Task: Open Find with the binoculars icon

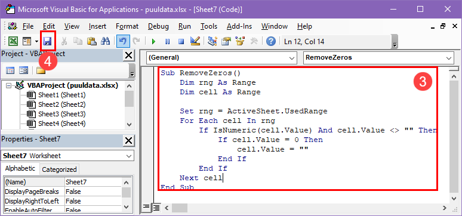Action: click(x=105, y=42)
